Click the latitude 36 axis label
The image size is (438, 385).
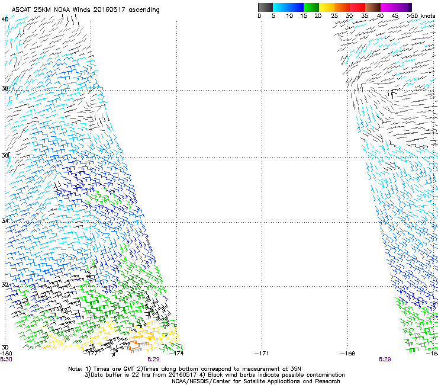(5, 155)
